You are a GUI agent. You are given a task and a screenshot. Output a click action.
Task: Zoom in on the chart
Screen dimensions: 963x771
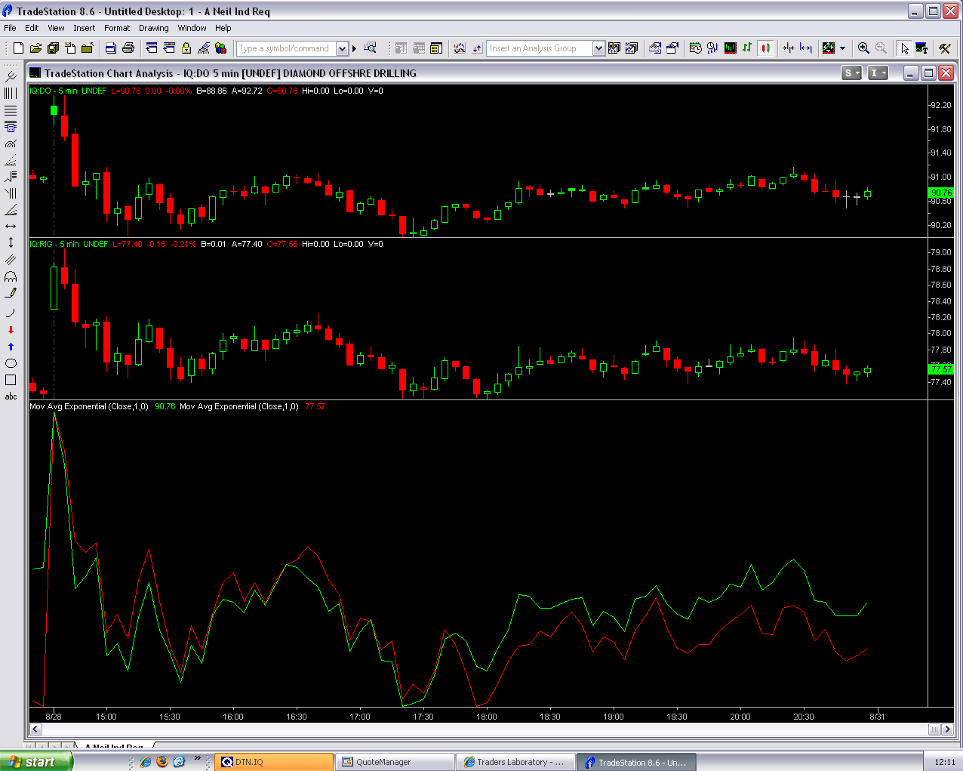click(x=863, y=48)
